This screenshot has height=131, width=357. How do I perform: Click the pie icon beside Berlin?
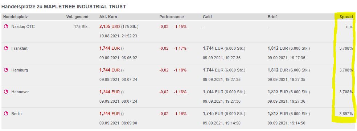click(x=6, y=114)
